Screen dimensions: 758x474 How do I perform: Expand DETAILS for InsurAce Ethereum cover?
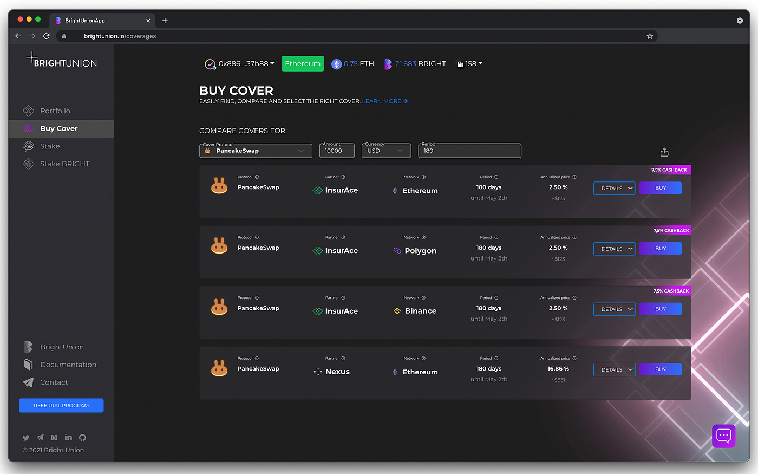coord(615,189)
